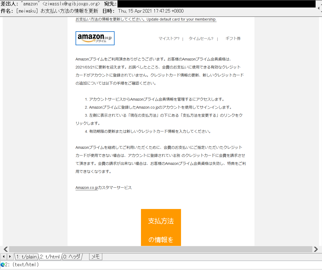
Task: Click the next tab arrow button
Action: pos(10,257)
